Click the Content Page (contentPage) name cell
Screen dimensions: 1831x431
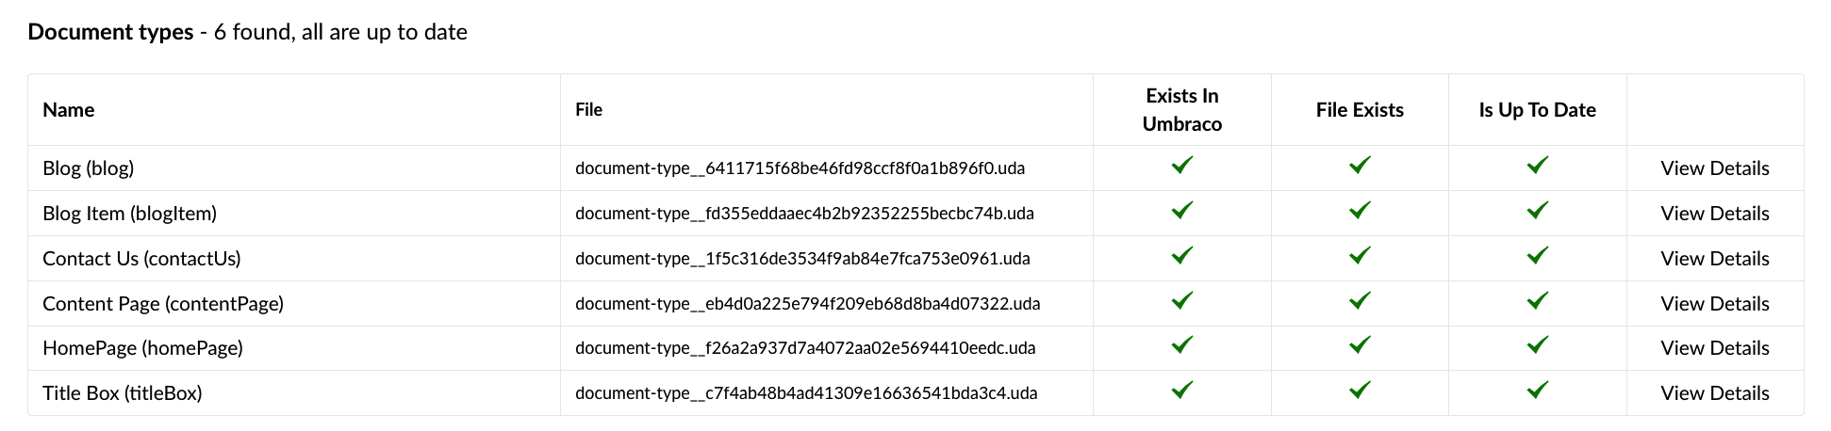(163, 304)
